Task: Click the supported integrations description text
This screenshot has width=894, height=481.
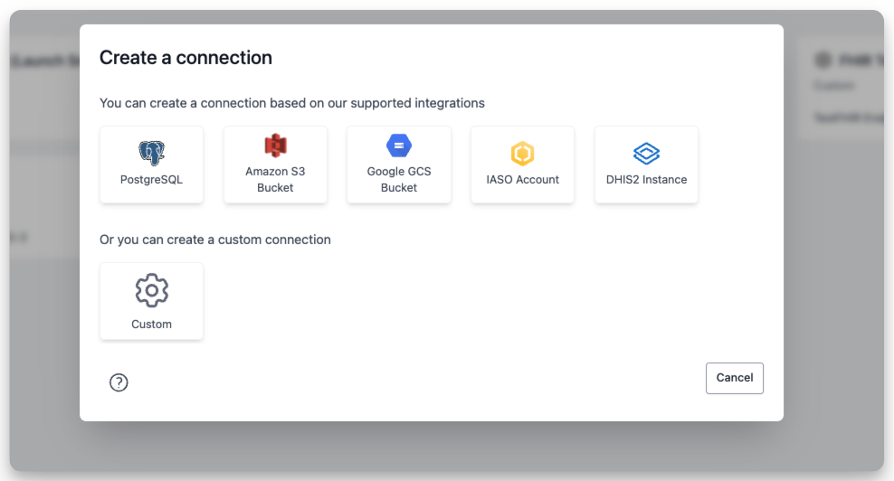Action: tap(291, 103)
